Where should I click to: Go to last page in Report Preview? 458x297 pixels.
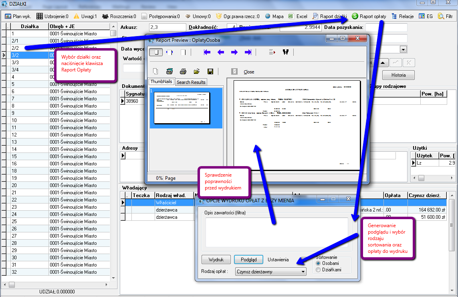(x=248, y=52)
